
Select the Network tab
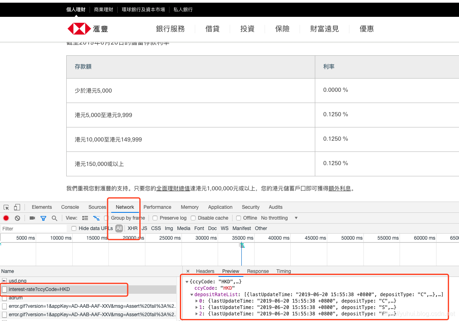[x=125, y=207]
